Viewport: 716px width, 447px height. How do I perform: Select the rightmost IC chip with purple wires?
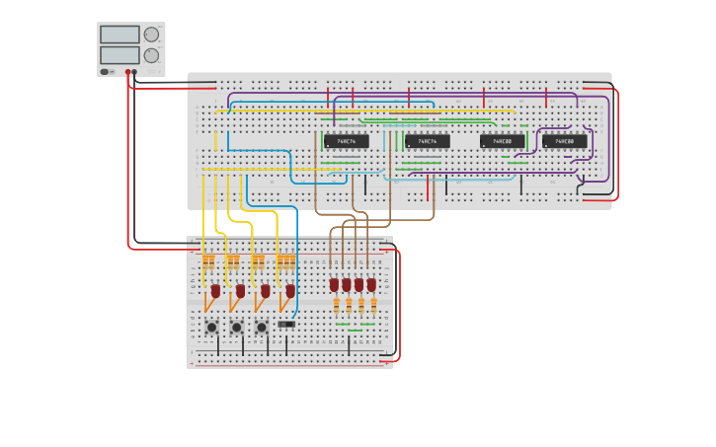(564, 141)
